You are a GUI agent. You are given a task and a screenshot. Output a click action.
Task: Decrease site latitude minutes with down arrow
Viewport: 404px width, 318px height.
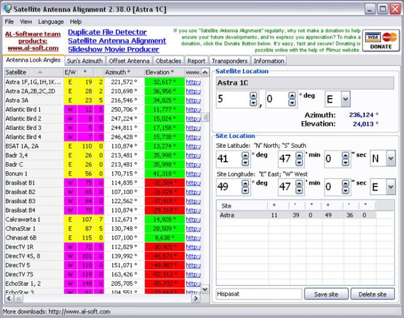click(299, 162)
